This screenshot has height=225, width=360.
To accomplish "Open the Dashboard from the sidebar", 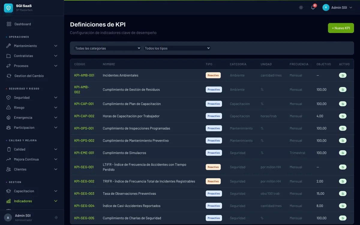I will click(x=22, y=24).
